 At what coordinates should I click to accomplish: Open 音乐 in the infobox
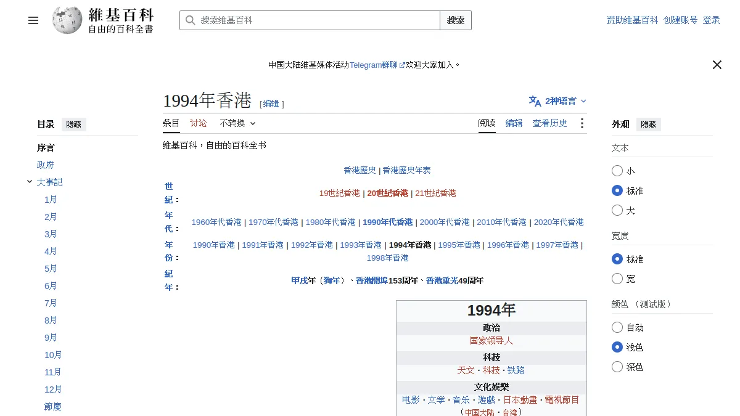461,400
